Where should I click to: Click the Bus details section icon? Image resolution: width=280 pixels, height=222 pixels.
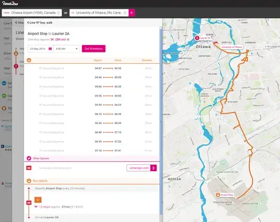pos(29,181)
